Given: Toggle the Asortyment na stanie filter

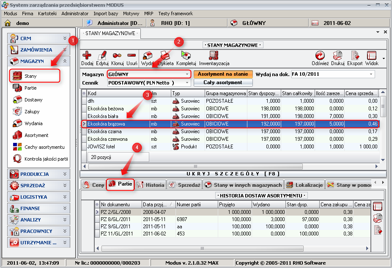Looking at the screenshot, I should 223,74.
